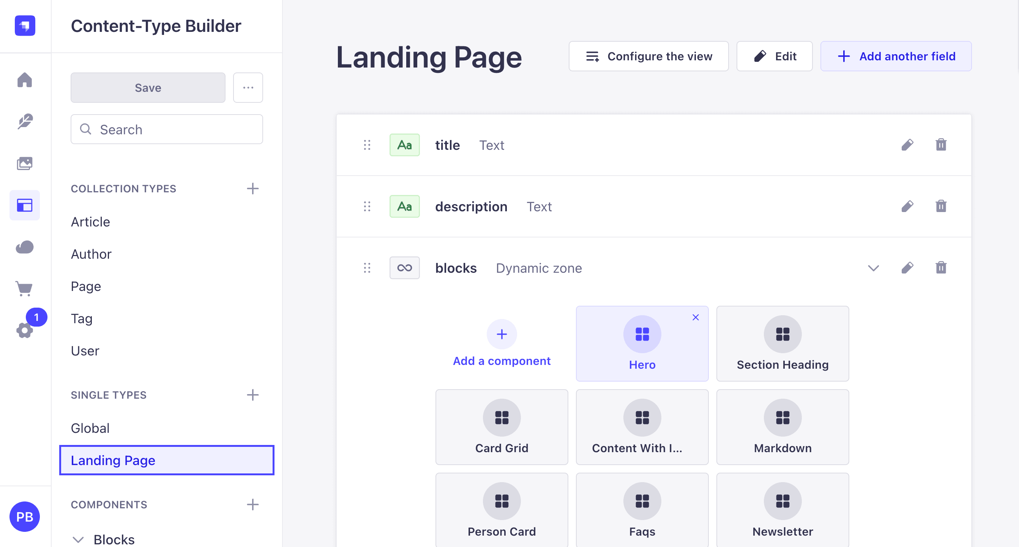The image size is (1019, 547).
Task: Focus the Search input
Action: [167, 129]
